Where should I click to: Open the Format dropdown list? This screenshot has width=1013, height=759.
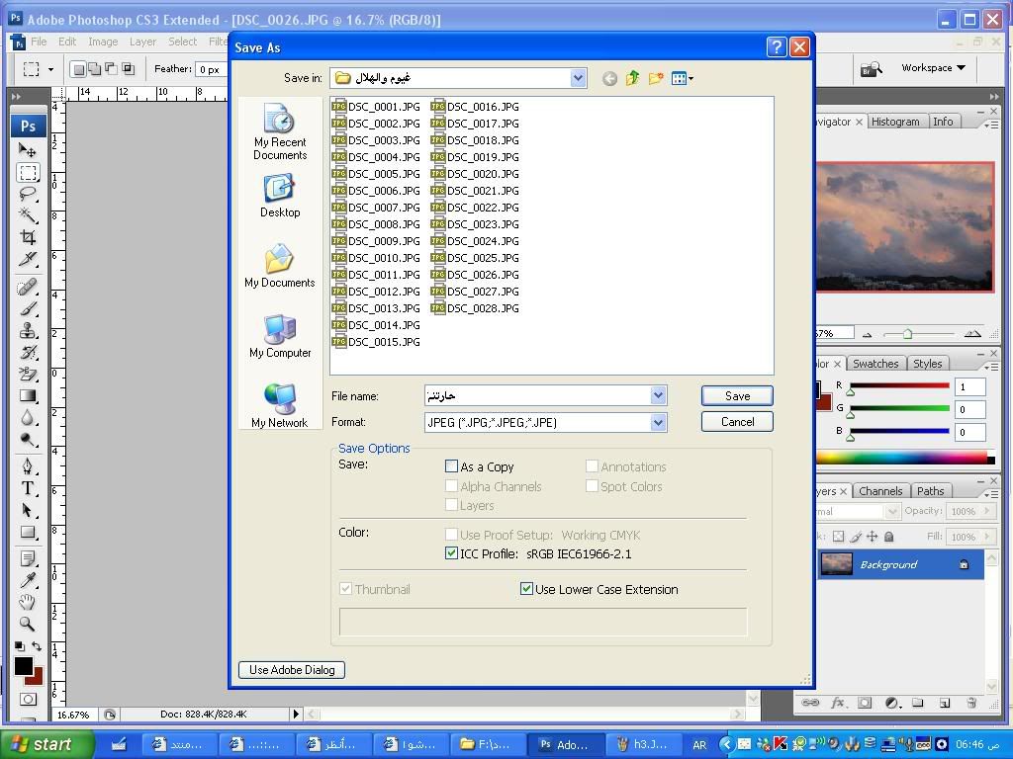click(658, 422)
